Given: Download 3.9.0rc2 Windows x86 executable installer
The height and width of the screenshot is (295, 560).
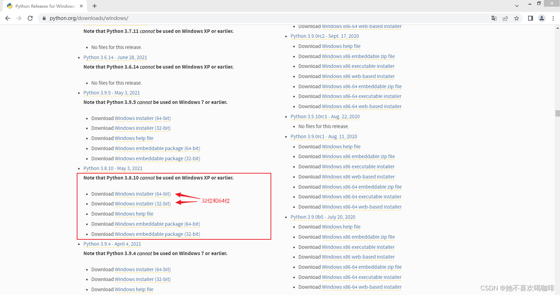Looking at the screenshot, I should point(358,66).
